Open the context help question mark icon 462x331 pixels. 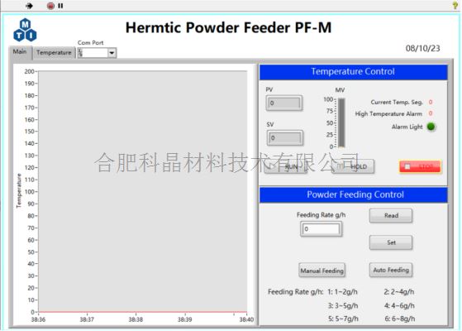click(x=455, y=5)
